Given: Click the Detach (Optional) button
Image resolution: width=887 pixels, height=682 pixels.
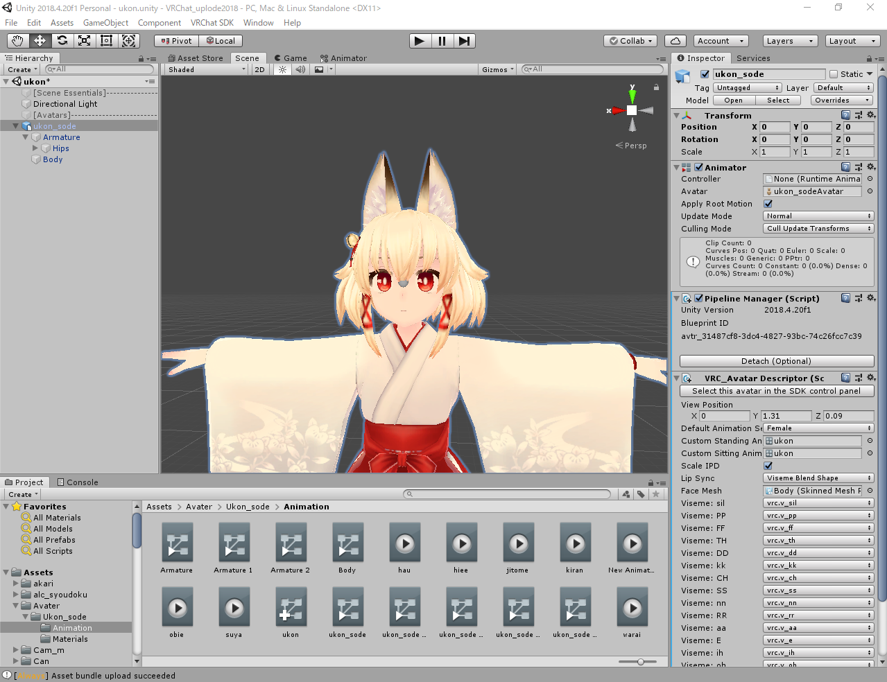Looking at the screenshot, I should pyautogui.click(x=777, y=361).
